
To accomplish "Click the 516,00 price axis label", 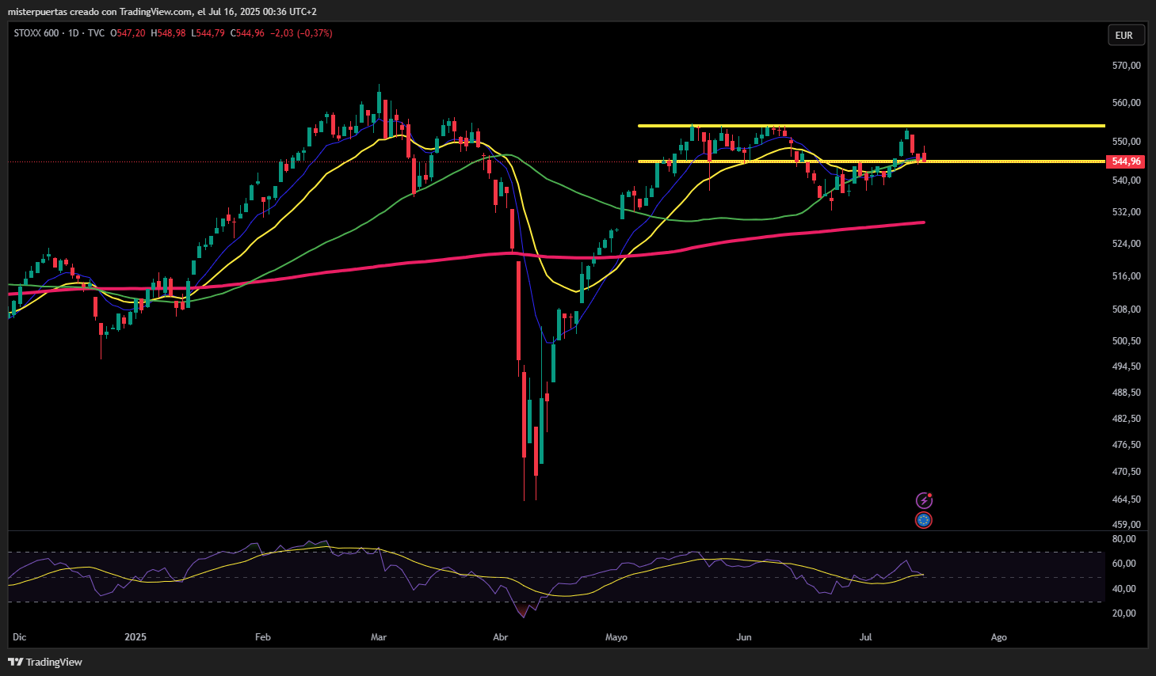I will 1126,276.
